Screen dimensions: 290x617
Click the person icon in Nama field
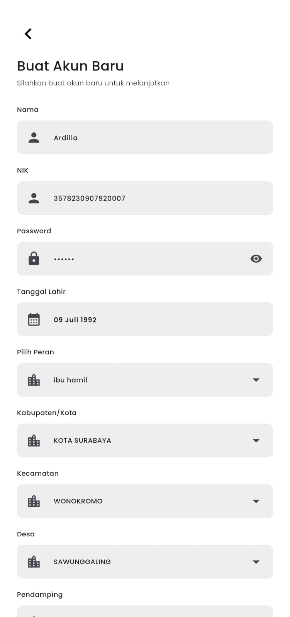(34, 138)
